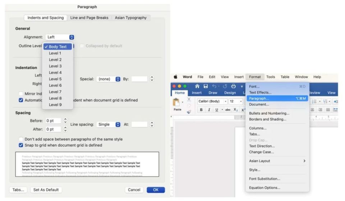Viewport: 345px width, 201px height.
Task: Open the Design ribbon tab
Action: point(230,93)
